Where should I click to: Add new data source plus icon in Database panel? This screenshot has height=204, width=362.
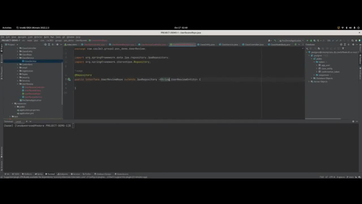pos(307,49)
